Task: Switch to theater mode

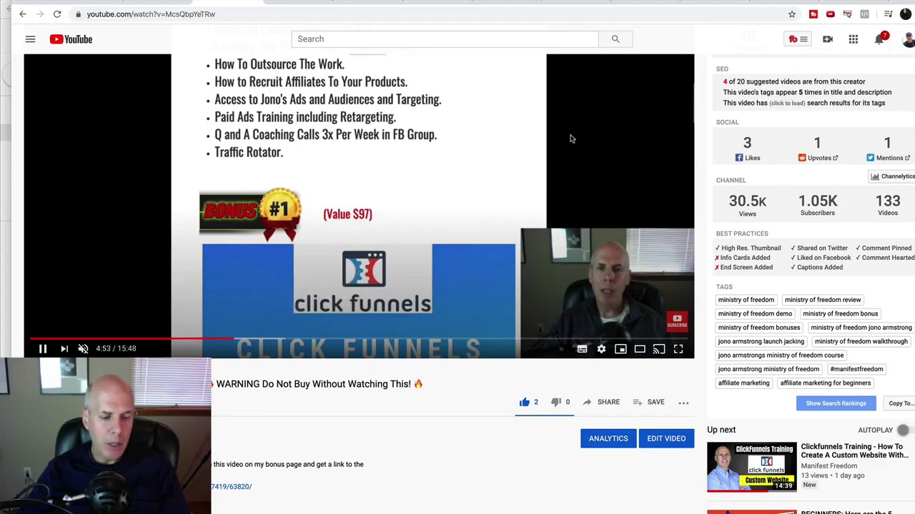Action: (640, 348)
